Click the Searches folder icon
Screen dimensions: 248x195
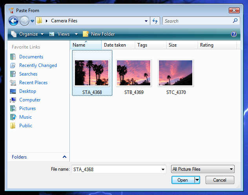point(13,74)
